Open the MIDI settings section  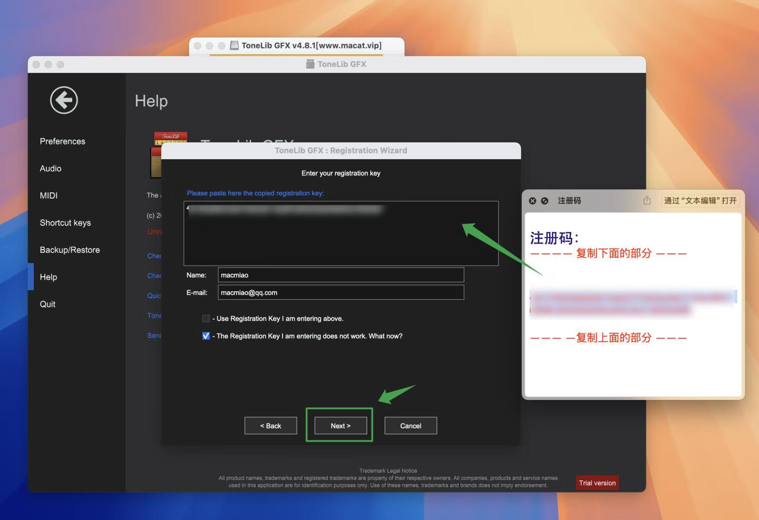pos(48,195)
